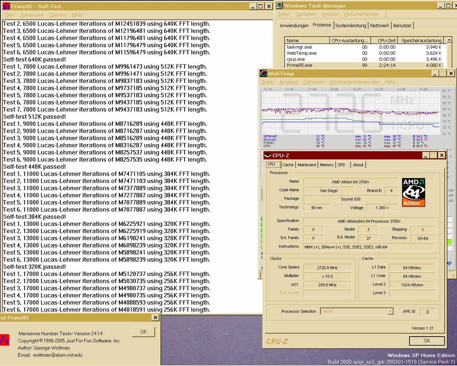This screenshot has width=457, height=366.
Task: Click the Windows Task-Manager title bar icon
Action: point(280,5)
